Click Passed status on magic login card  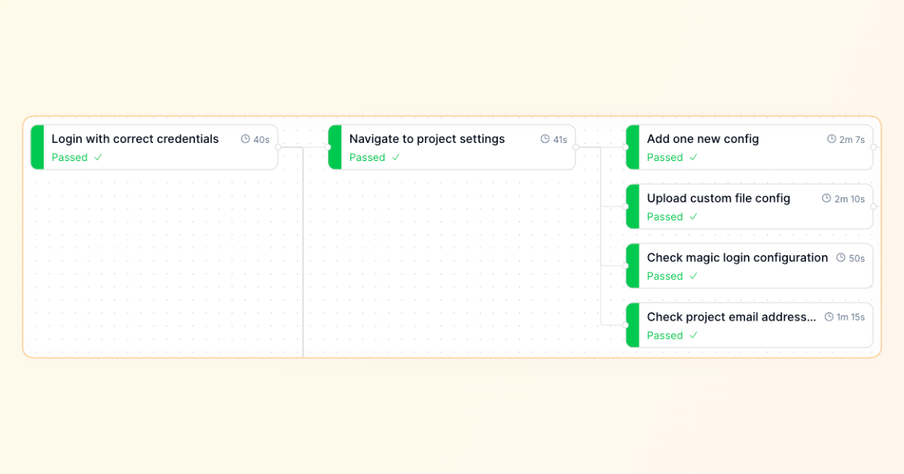point(664,276)
